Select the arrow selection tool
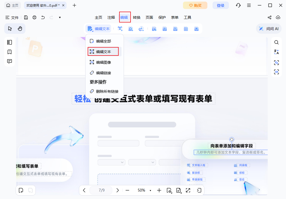This screenshot has width=286, height=199. coord(10,29)
